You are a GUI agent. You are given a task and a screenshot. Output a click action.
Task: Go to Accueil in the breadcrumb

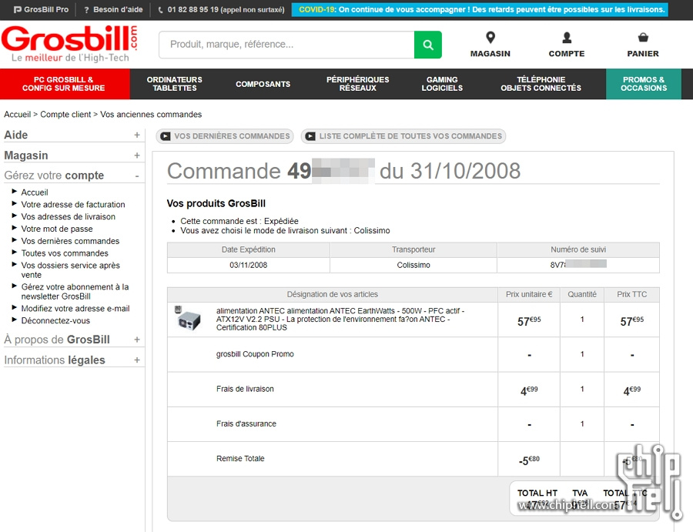(x=18, y=115)
